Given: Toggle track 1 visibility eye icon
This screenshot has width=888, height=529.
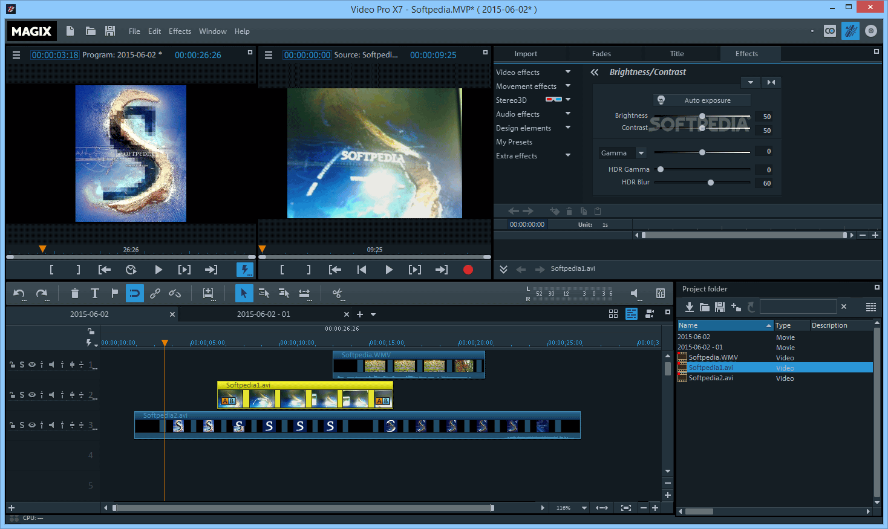Looking at the screenshot, I should pyautogui.click(x=32, y=365).
